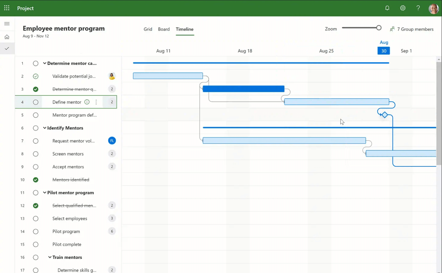Screen dimensions: 442x273
Task: Select the Timeline tab
Action: point(185,29)
